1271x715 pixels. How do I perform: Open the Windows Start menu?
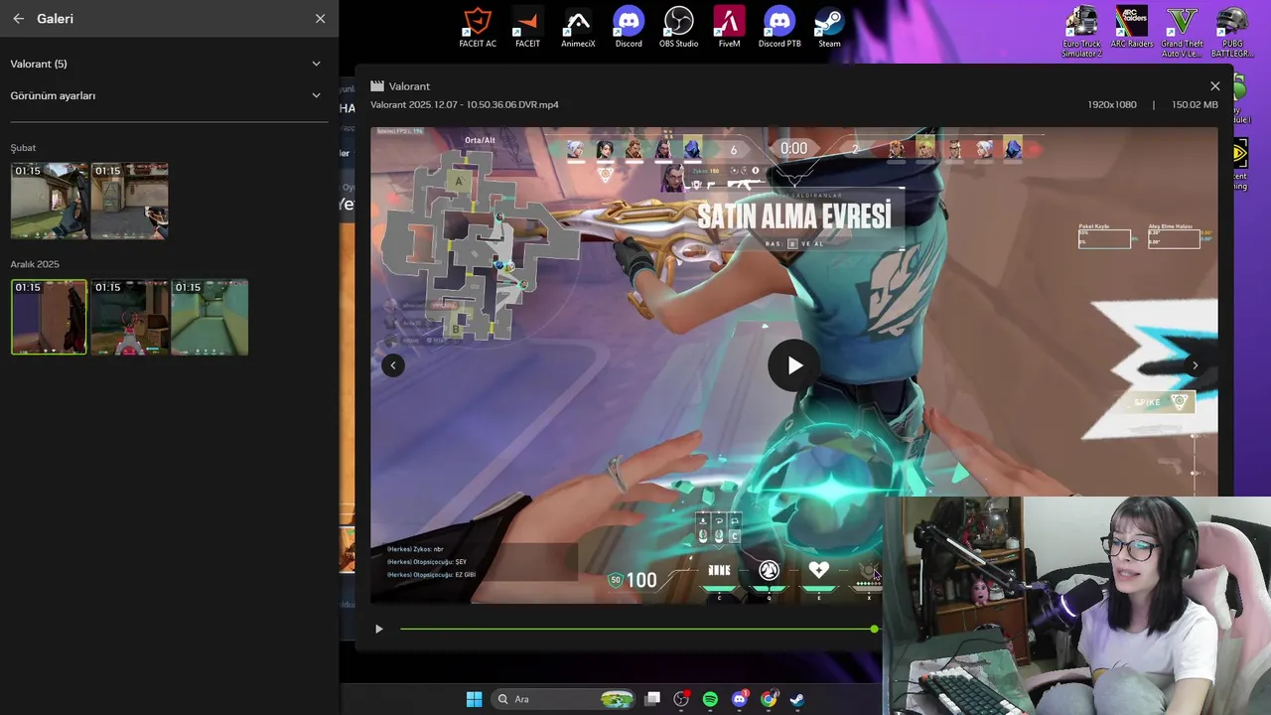point(474,699)
